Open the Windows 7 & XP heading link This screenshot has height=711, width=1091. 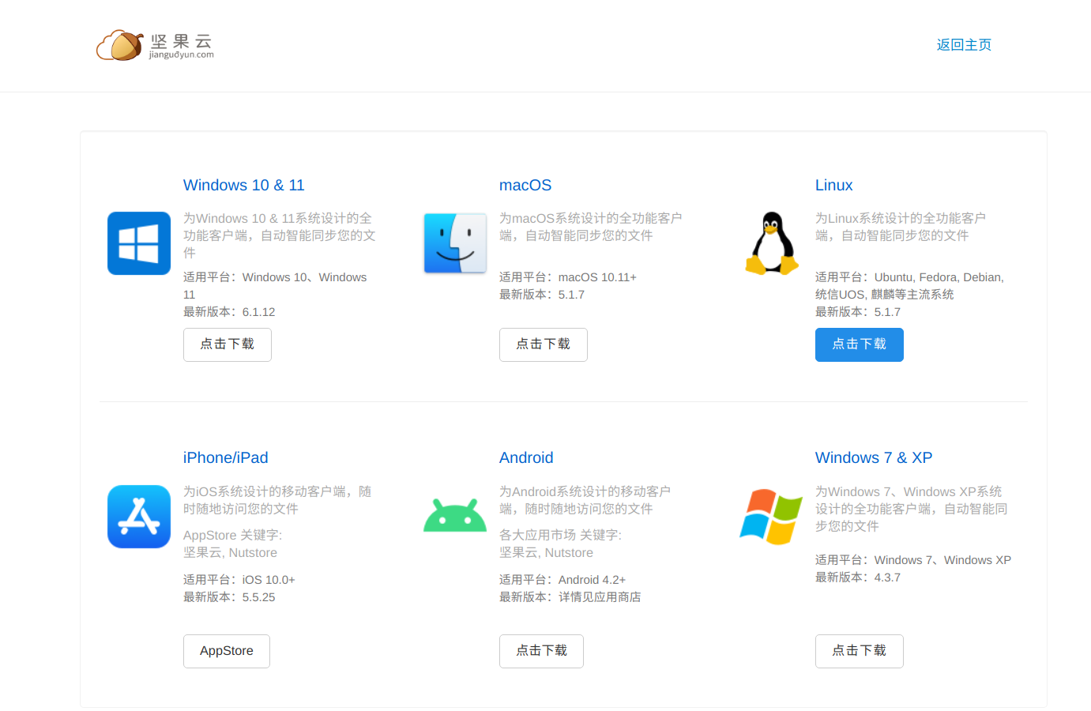click(x=874, y=457)
